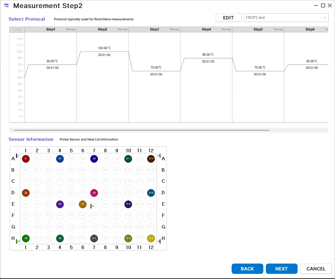
Task: Click the 80.00 ℃ label in Step1
Action: coord(52,61)
